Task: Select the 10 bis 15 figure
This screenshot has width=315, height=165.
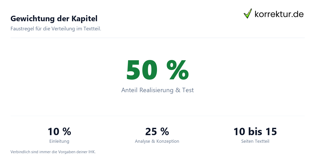Action: tap(255, 131)
